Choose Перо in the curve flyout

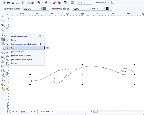coord(25,48)
